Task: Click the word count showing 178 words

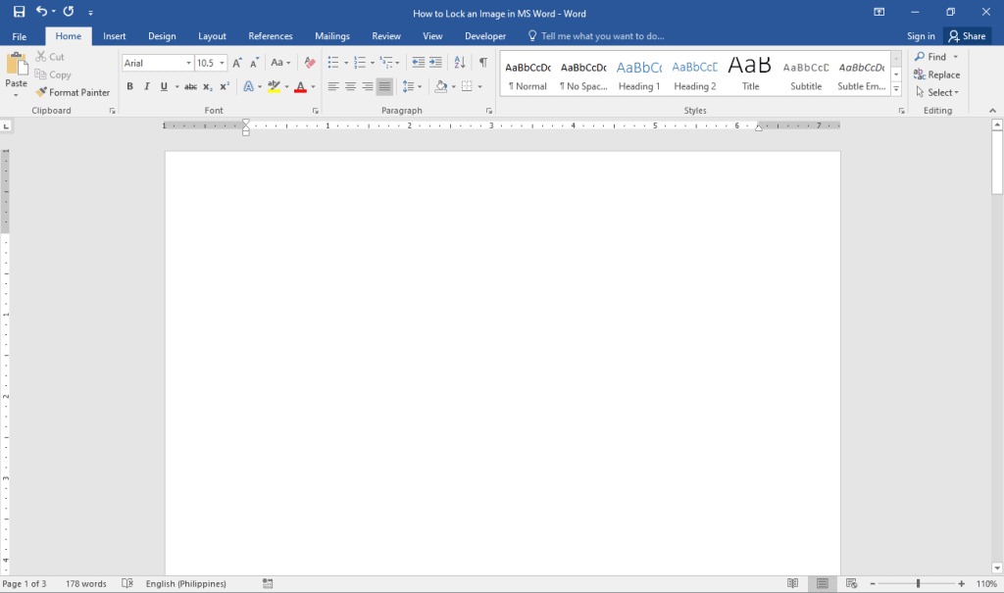Action: [x=84, y=583]
